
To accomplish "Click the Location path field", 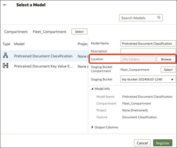I will 138,59.
